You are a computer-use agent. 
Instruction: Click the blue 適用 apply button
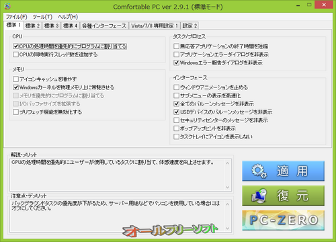(x=283, y=171)
